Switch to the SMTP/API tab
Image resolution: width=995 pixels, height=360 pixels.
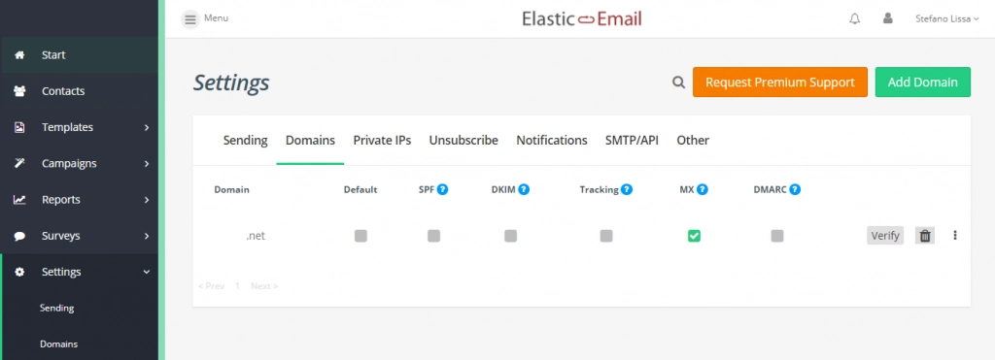[632, 140]
